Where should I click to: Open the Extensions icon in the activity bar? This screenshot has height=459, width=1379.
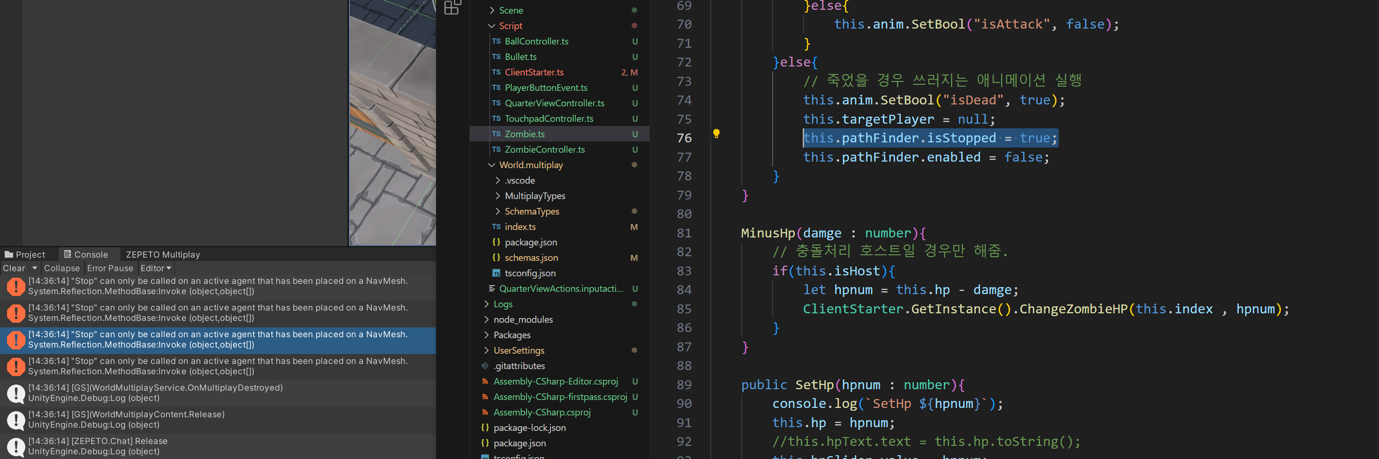(x=452, y=7)
